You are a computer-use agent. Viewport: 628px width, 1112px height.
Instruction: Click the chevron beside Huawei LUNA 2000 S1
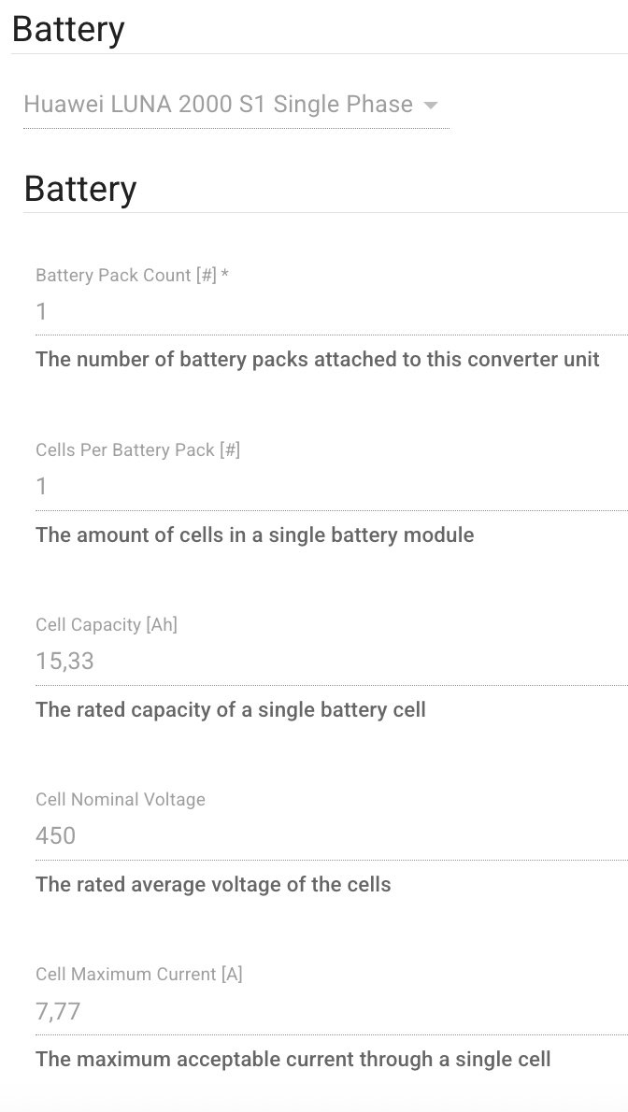430,105
